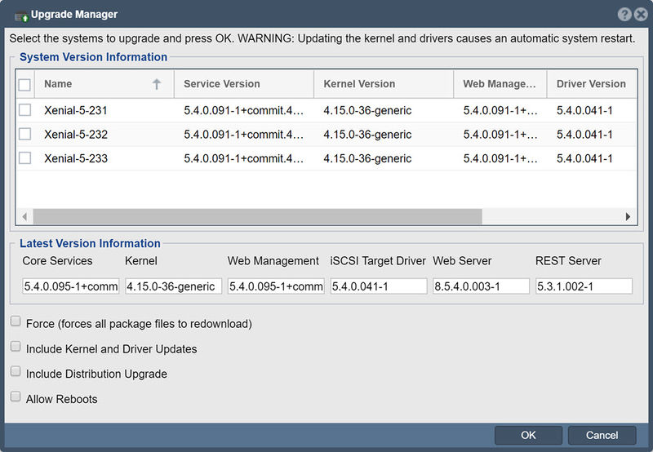Click the Core Services label
The image size is (653, 452).
tap(57, 261)
